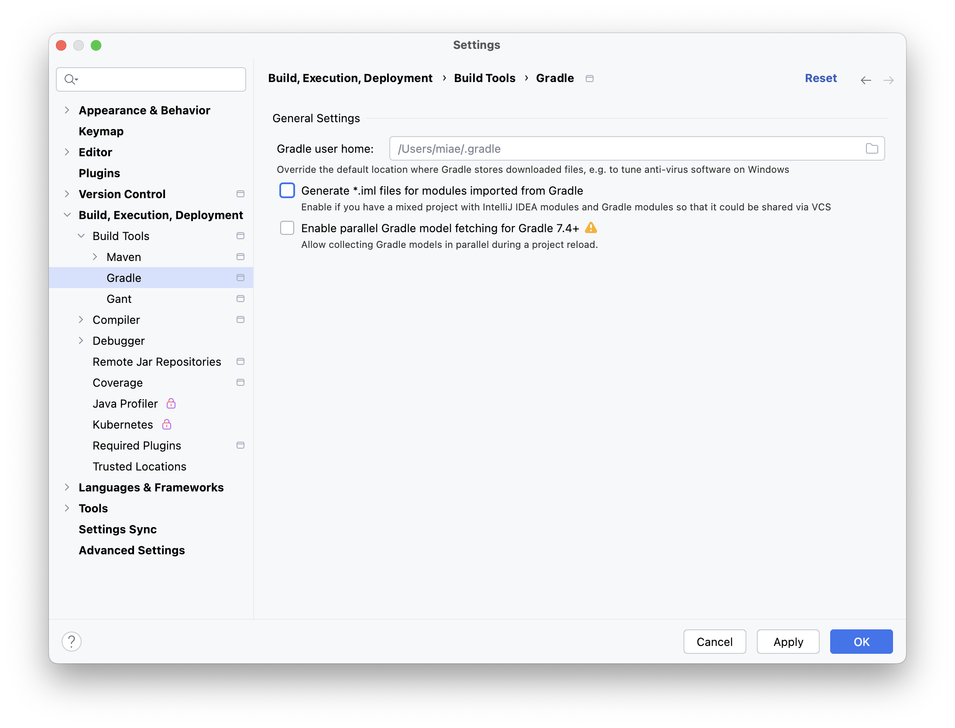Click the search magnifier icon in the search field
955x728 pixels.
coord(70,79)
